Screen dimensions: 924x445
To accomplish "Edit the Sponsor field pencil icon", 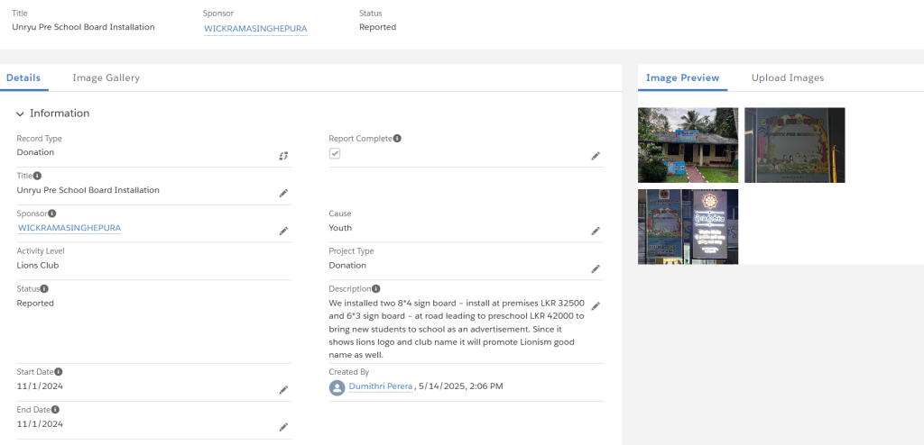I will point(283,231).
